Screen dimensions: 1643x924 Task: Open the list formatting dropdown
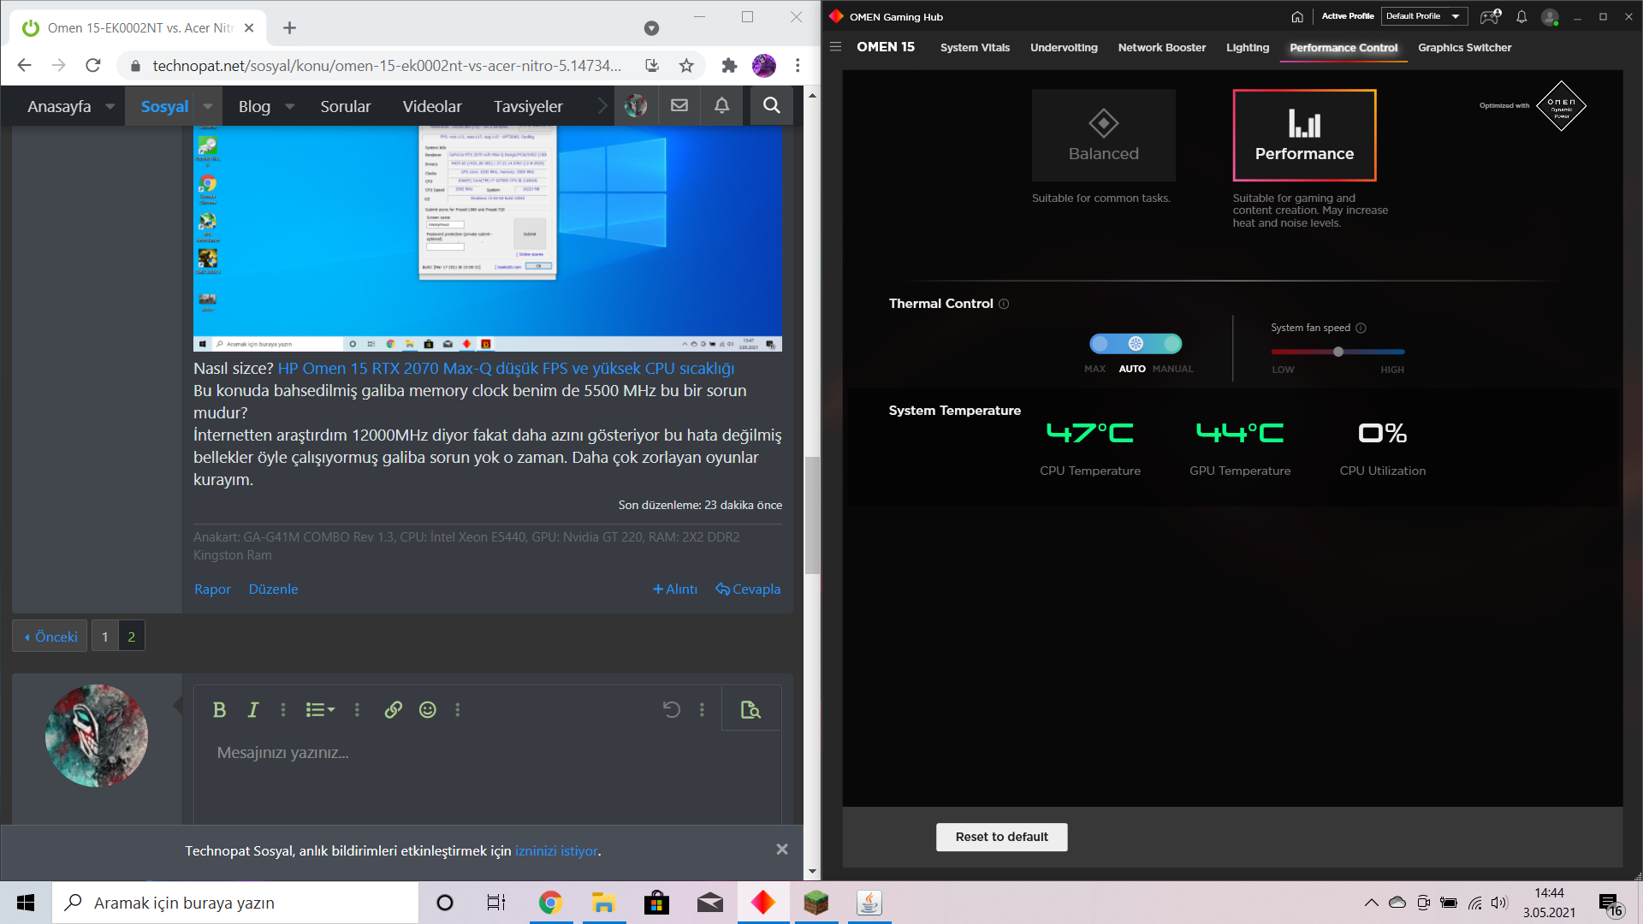point(320,709)
